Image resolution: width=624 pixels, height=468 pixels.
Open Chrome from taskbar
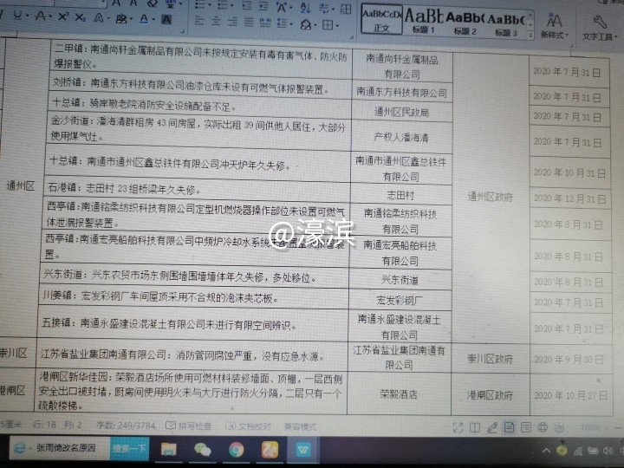click(237, 450)
